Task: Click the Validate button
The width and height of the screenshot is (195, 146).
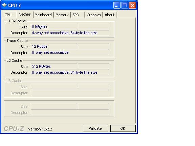Action: click(x=95, y=128)
